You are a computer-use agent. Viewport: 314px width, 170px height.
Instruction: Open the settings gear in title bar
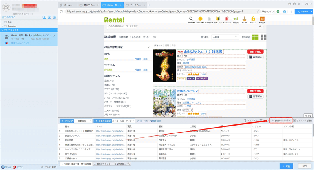299,4
